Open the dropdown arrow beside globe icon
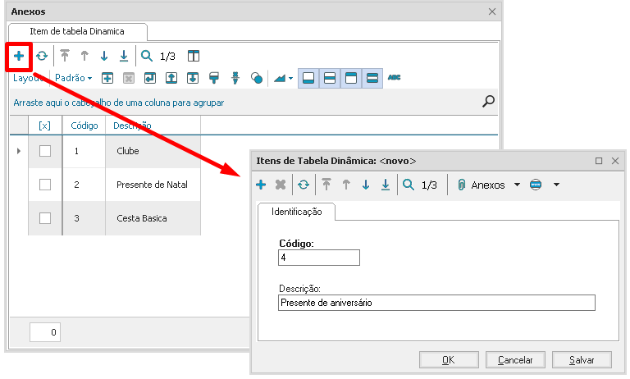The width and height of the screenshot is (630, 379). pos(556,185)
